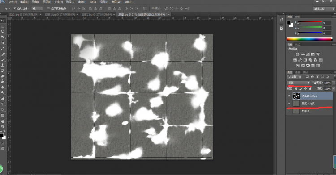Select the Crop tool in toolbox
Screen dimensions: 336x175
[3, 43]
